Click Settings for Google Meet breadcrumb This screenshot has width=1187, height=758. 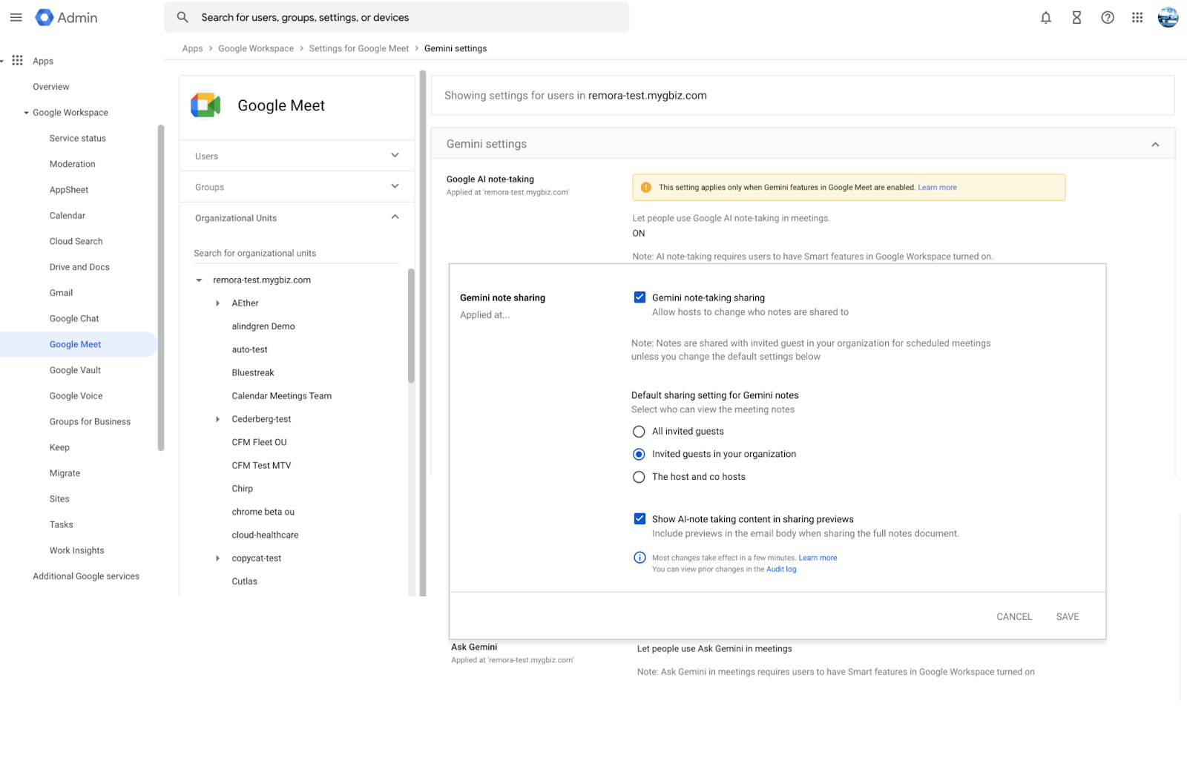[x=359, y=49]
